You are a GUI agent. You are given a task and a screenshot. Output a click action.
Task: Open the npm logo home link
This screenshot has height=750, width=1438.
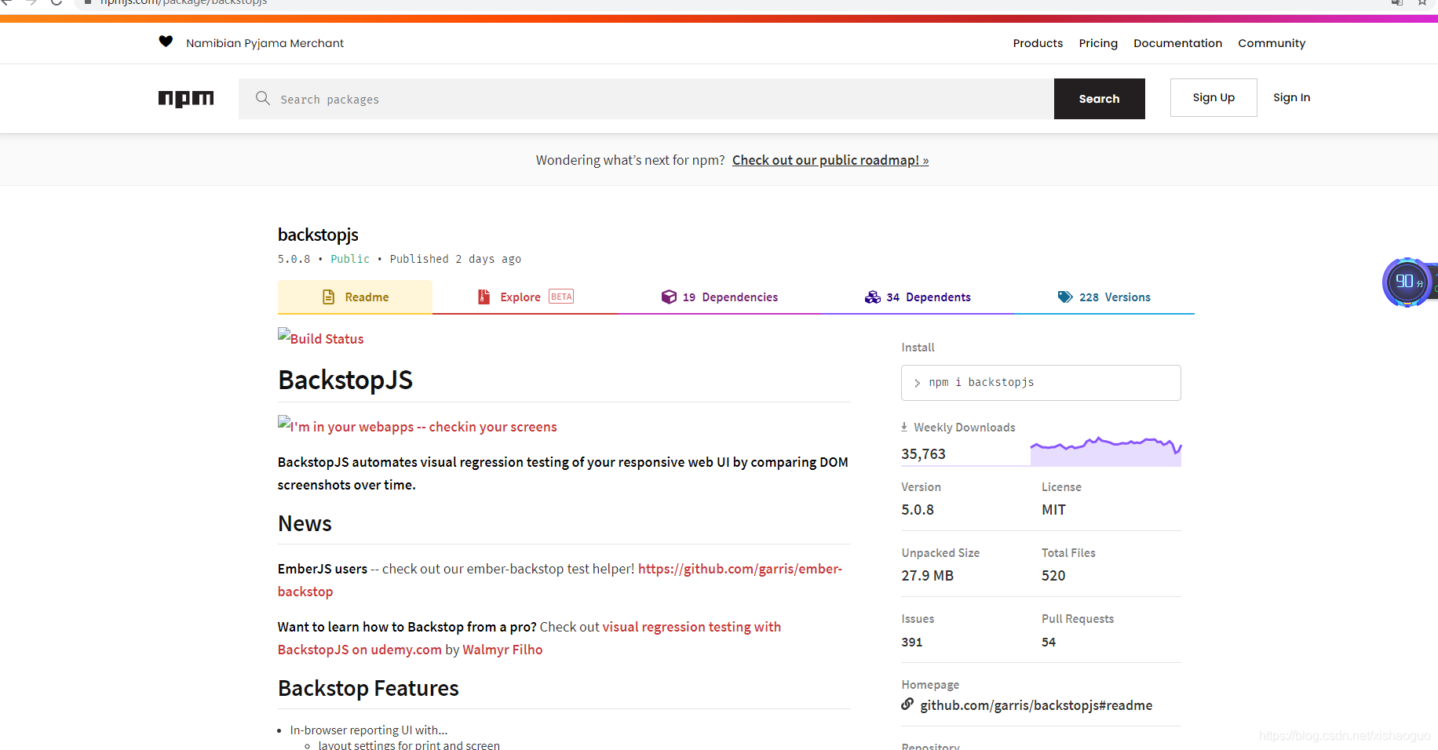coord(186,99)
